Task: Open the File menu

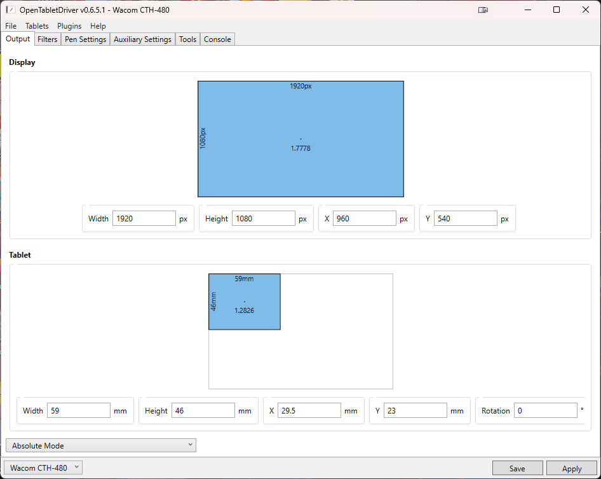Action: (x=11, y=26)
